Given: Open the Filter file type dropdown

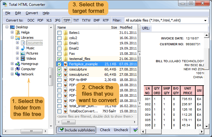Looking at the screenshot, I should click(206, 20).
